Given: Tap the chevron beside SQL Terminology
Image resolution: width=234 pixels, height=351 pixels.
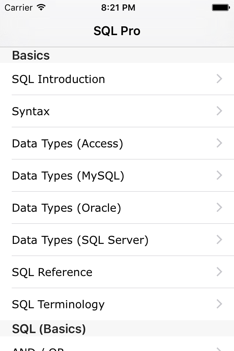Looking at the screenshot, I should (x=219, y=304).
